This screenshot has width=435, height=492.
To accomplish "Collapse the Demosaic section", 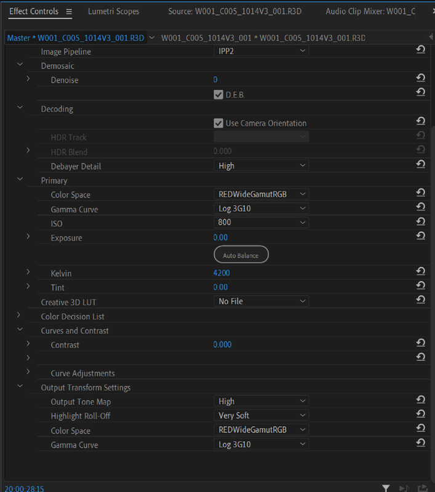I will click(20, 65).
